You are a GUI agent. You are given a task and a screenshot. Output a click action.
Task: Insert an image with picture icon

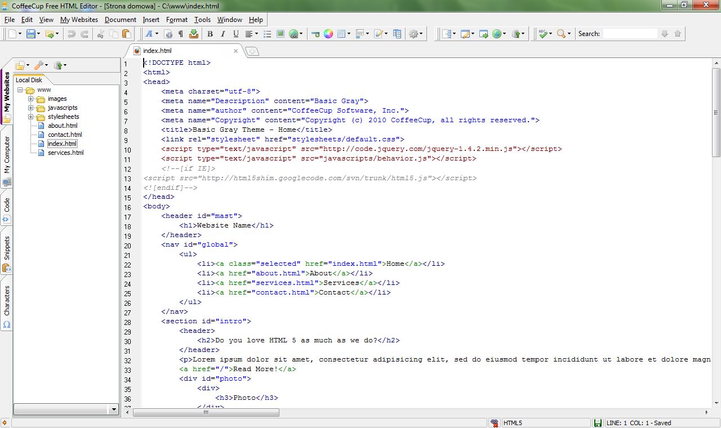(x=281, y=34)
